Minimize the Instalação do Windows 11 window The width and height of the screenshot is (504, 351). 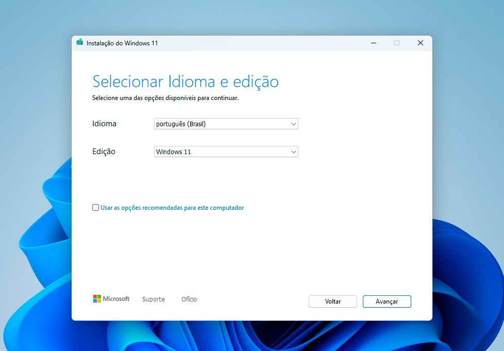point(373,43)
